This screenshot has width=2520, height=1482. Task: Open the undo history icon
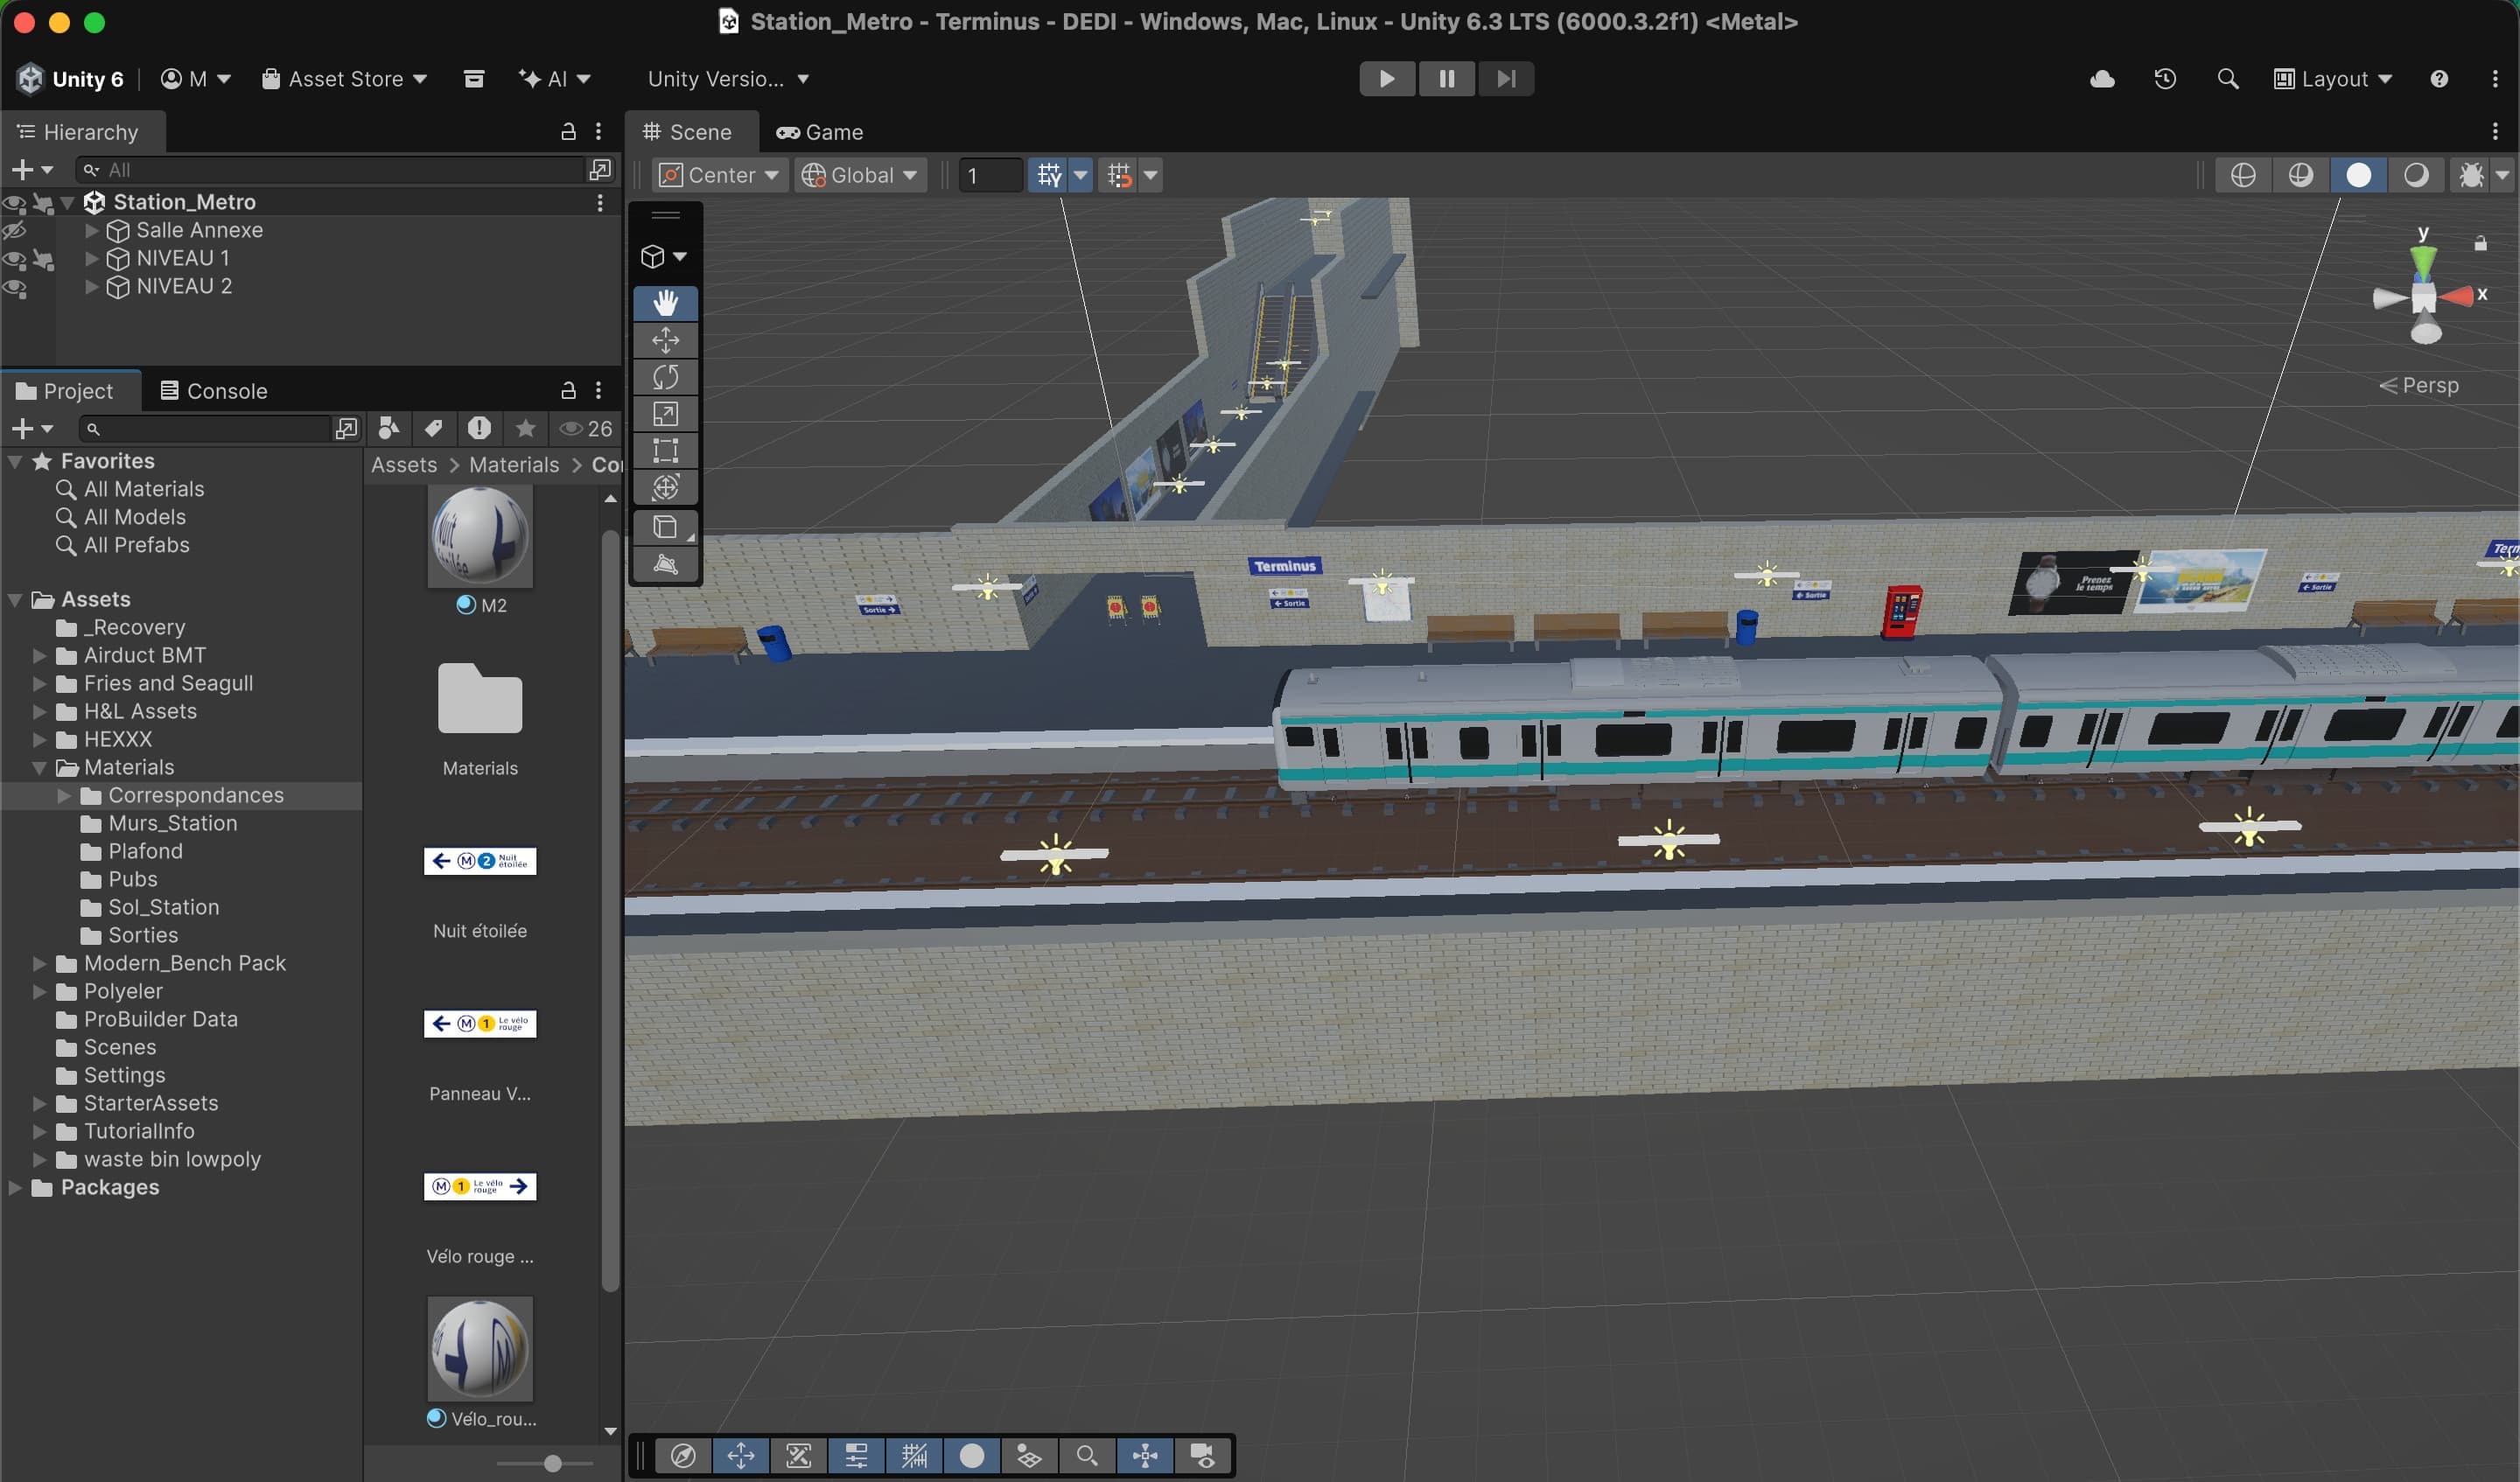point(2165,79)
